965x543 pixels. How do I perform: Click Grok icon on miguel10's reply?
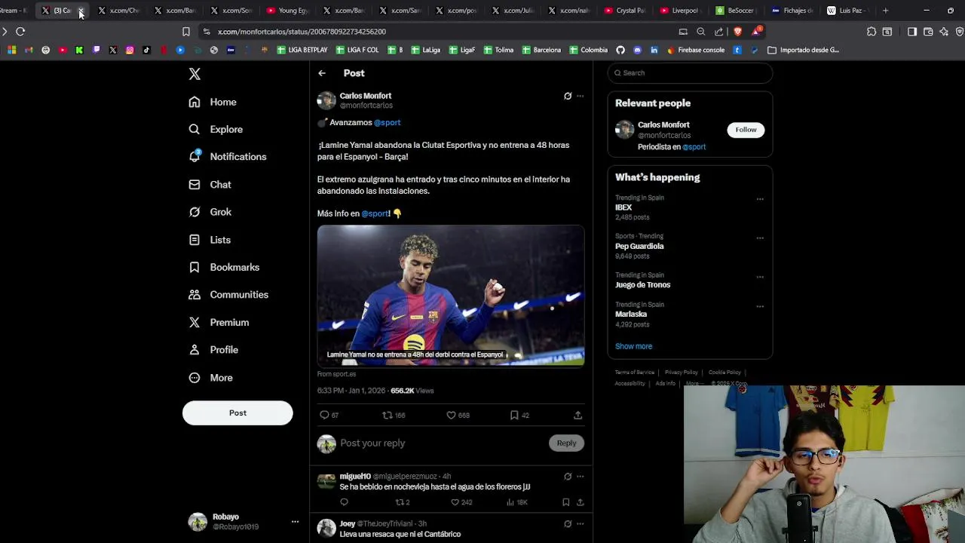pos(568,477)
